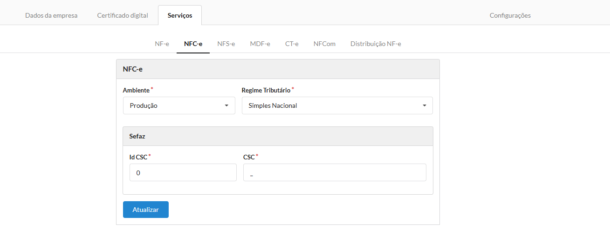Open the Dados da empresa tab
This screenshot has height=250, width=610.
pos(51,15)
